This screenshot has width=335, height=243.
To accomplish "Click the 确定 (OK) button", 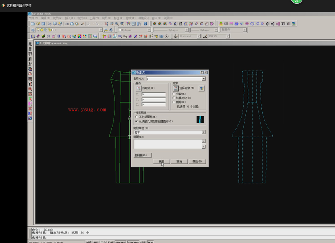I will [162, 162].
